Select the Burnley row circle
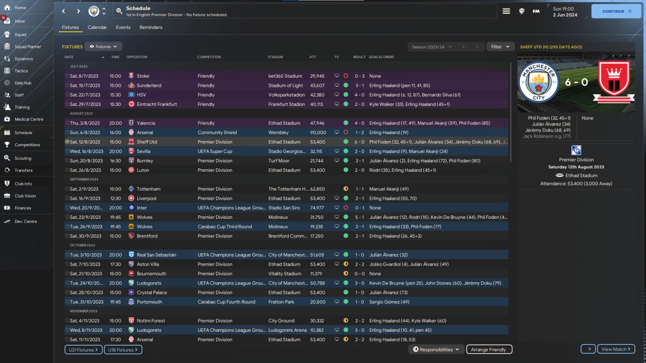This screenshot has height=363, width=646. point(67,161)
